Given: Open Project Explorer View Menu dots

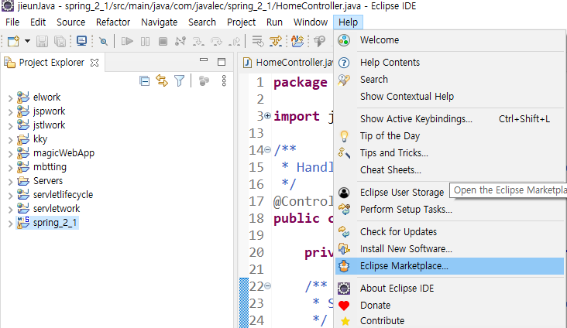Looking at the screenshot, I should coord(224,81).
